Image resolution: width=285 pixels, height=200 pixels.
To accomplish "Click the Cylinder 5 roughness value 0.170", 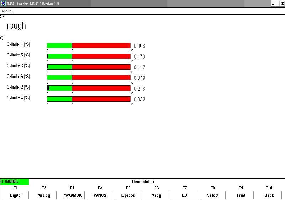I will tap(139, 57).
